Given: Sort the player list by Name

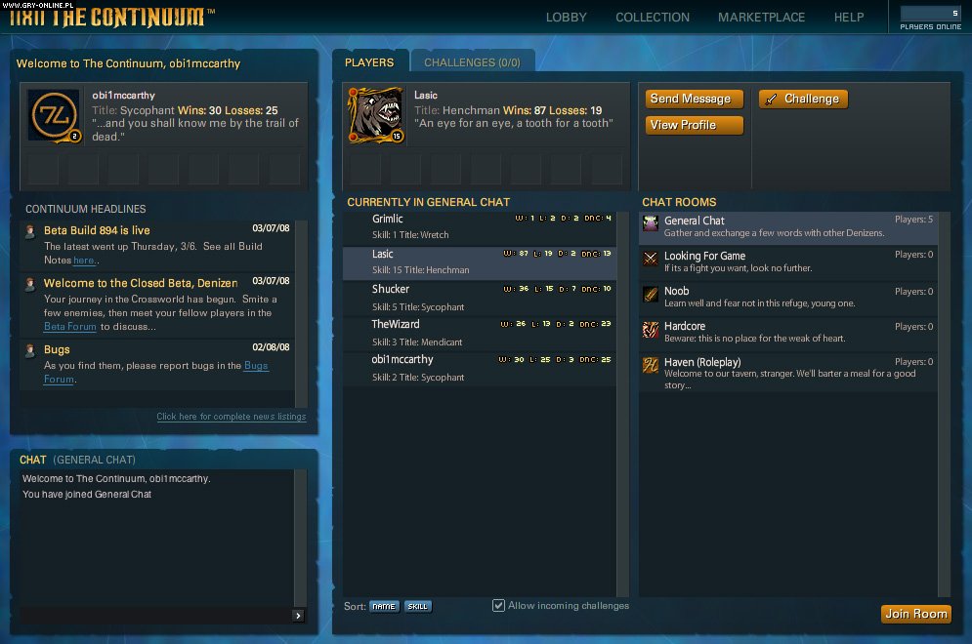Looking at the screenshot, I should tap(384, 605).
